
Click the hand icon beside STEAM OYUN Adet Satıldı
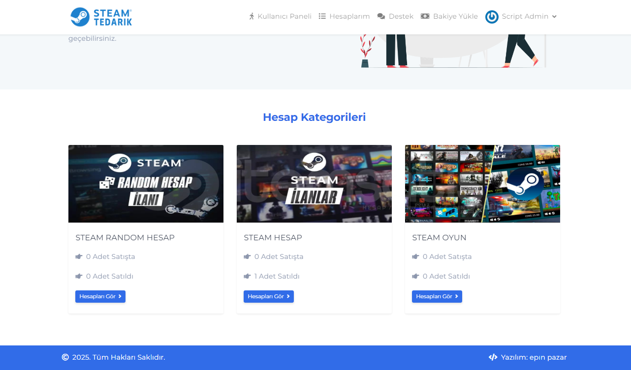click(415, 276)
